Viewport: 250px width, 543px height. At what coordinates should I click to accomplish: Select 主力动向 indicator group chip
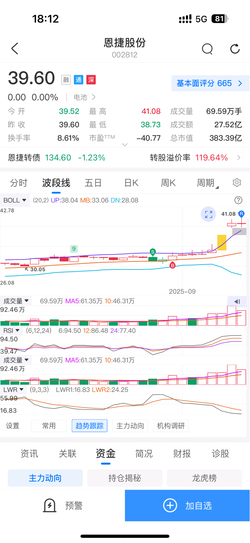coord(130,426)
